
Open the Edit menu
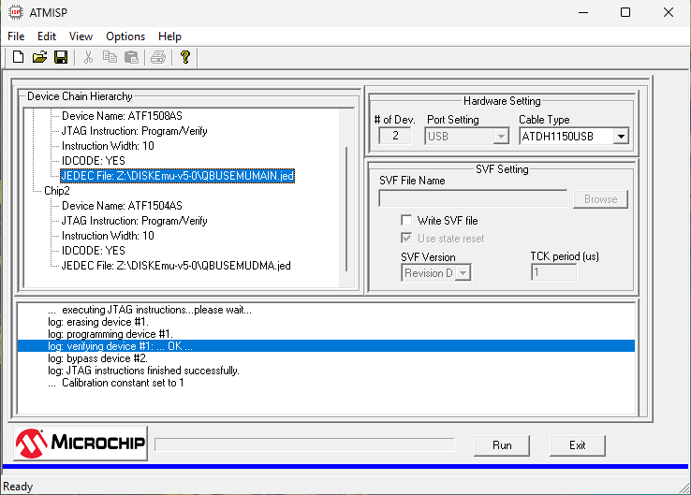pyautogui.click(x=46, y=36)
